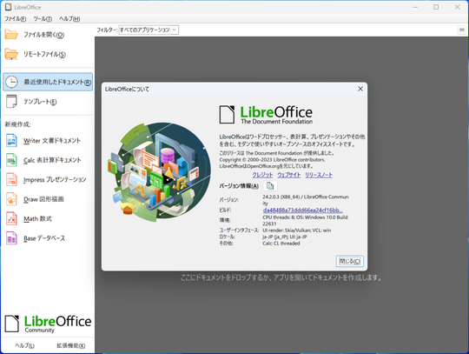This screenshot has width=469, height=354.
Task: Click the リモートファイル(S) label
Action: pyautogui.click(x=44, y=54)
